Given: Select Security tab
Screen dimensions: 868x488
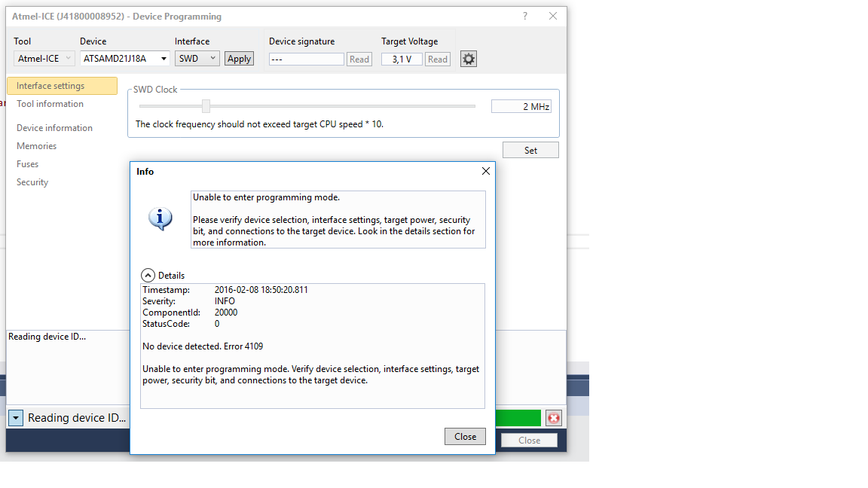Looking at the screenshot, I should (32, 182).
